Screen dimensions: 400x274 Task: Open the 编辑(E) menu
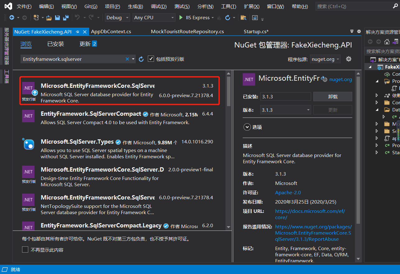[47, 7]
